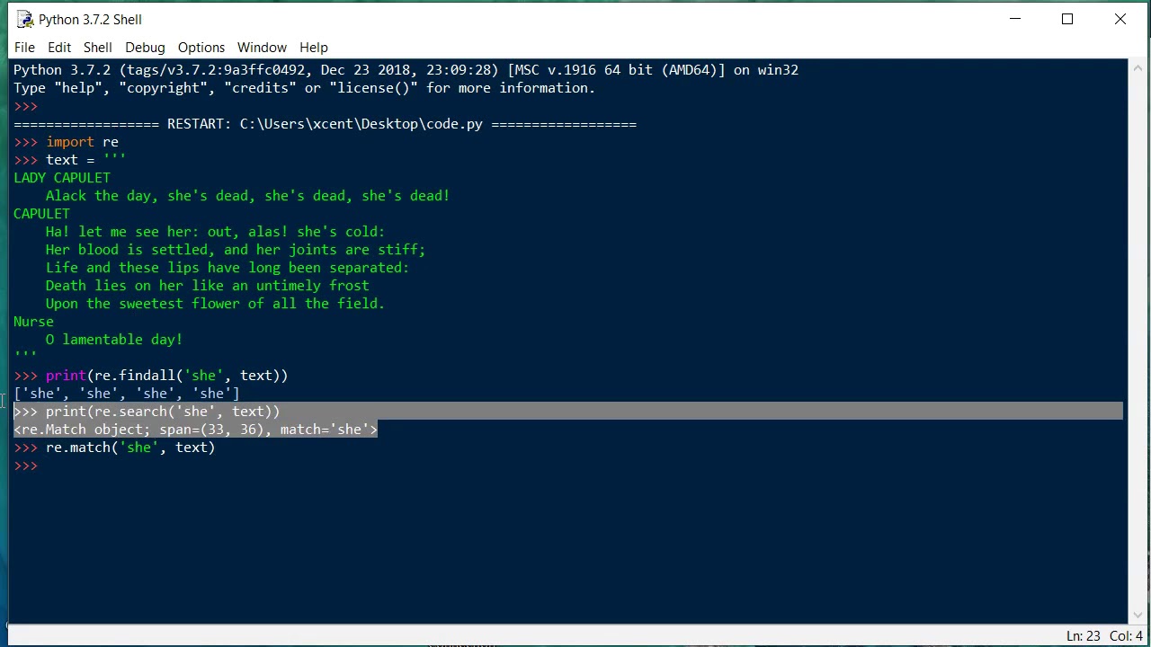Click the findall output list of 'she'
This screenshot has height=647, width=1151.
[x=127, y=394]
